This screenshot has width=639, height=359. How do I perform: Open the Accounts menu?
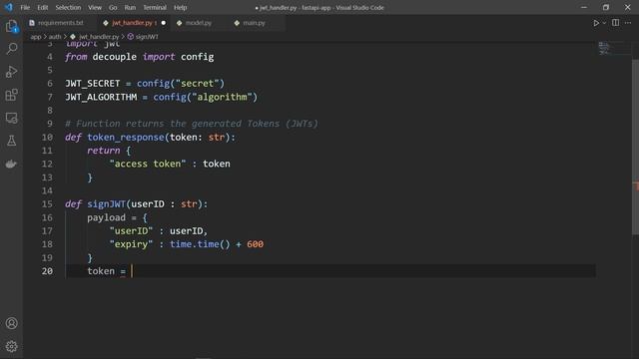(11, 323)
